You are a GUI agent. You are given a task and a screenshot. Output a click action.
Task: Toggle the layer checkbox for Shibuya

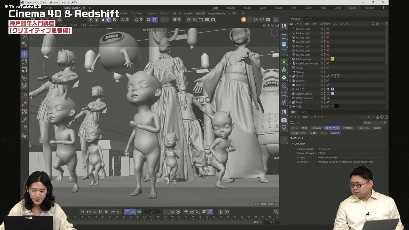pyautogui.click(x=322, y=72)
